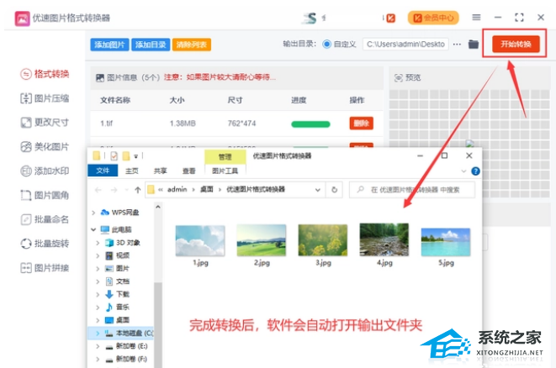Open the 更改尺寸 resize tool

pos(45,123)
